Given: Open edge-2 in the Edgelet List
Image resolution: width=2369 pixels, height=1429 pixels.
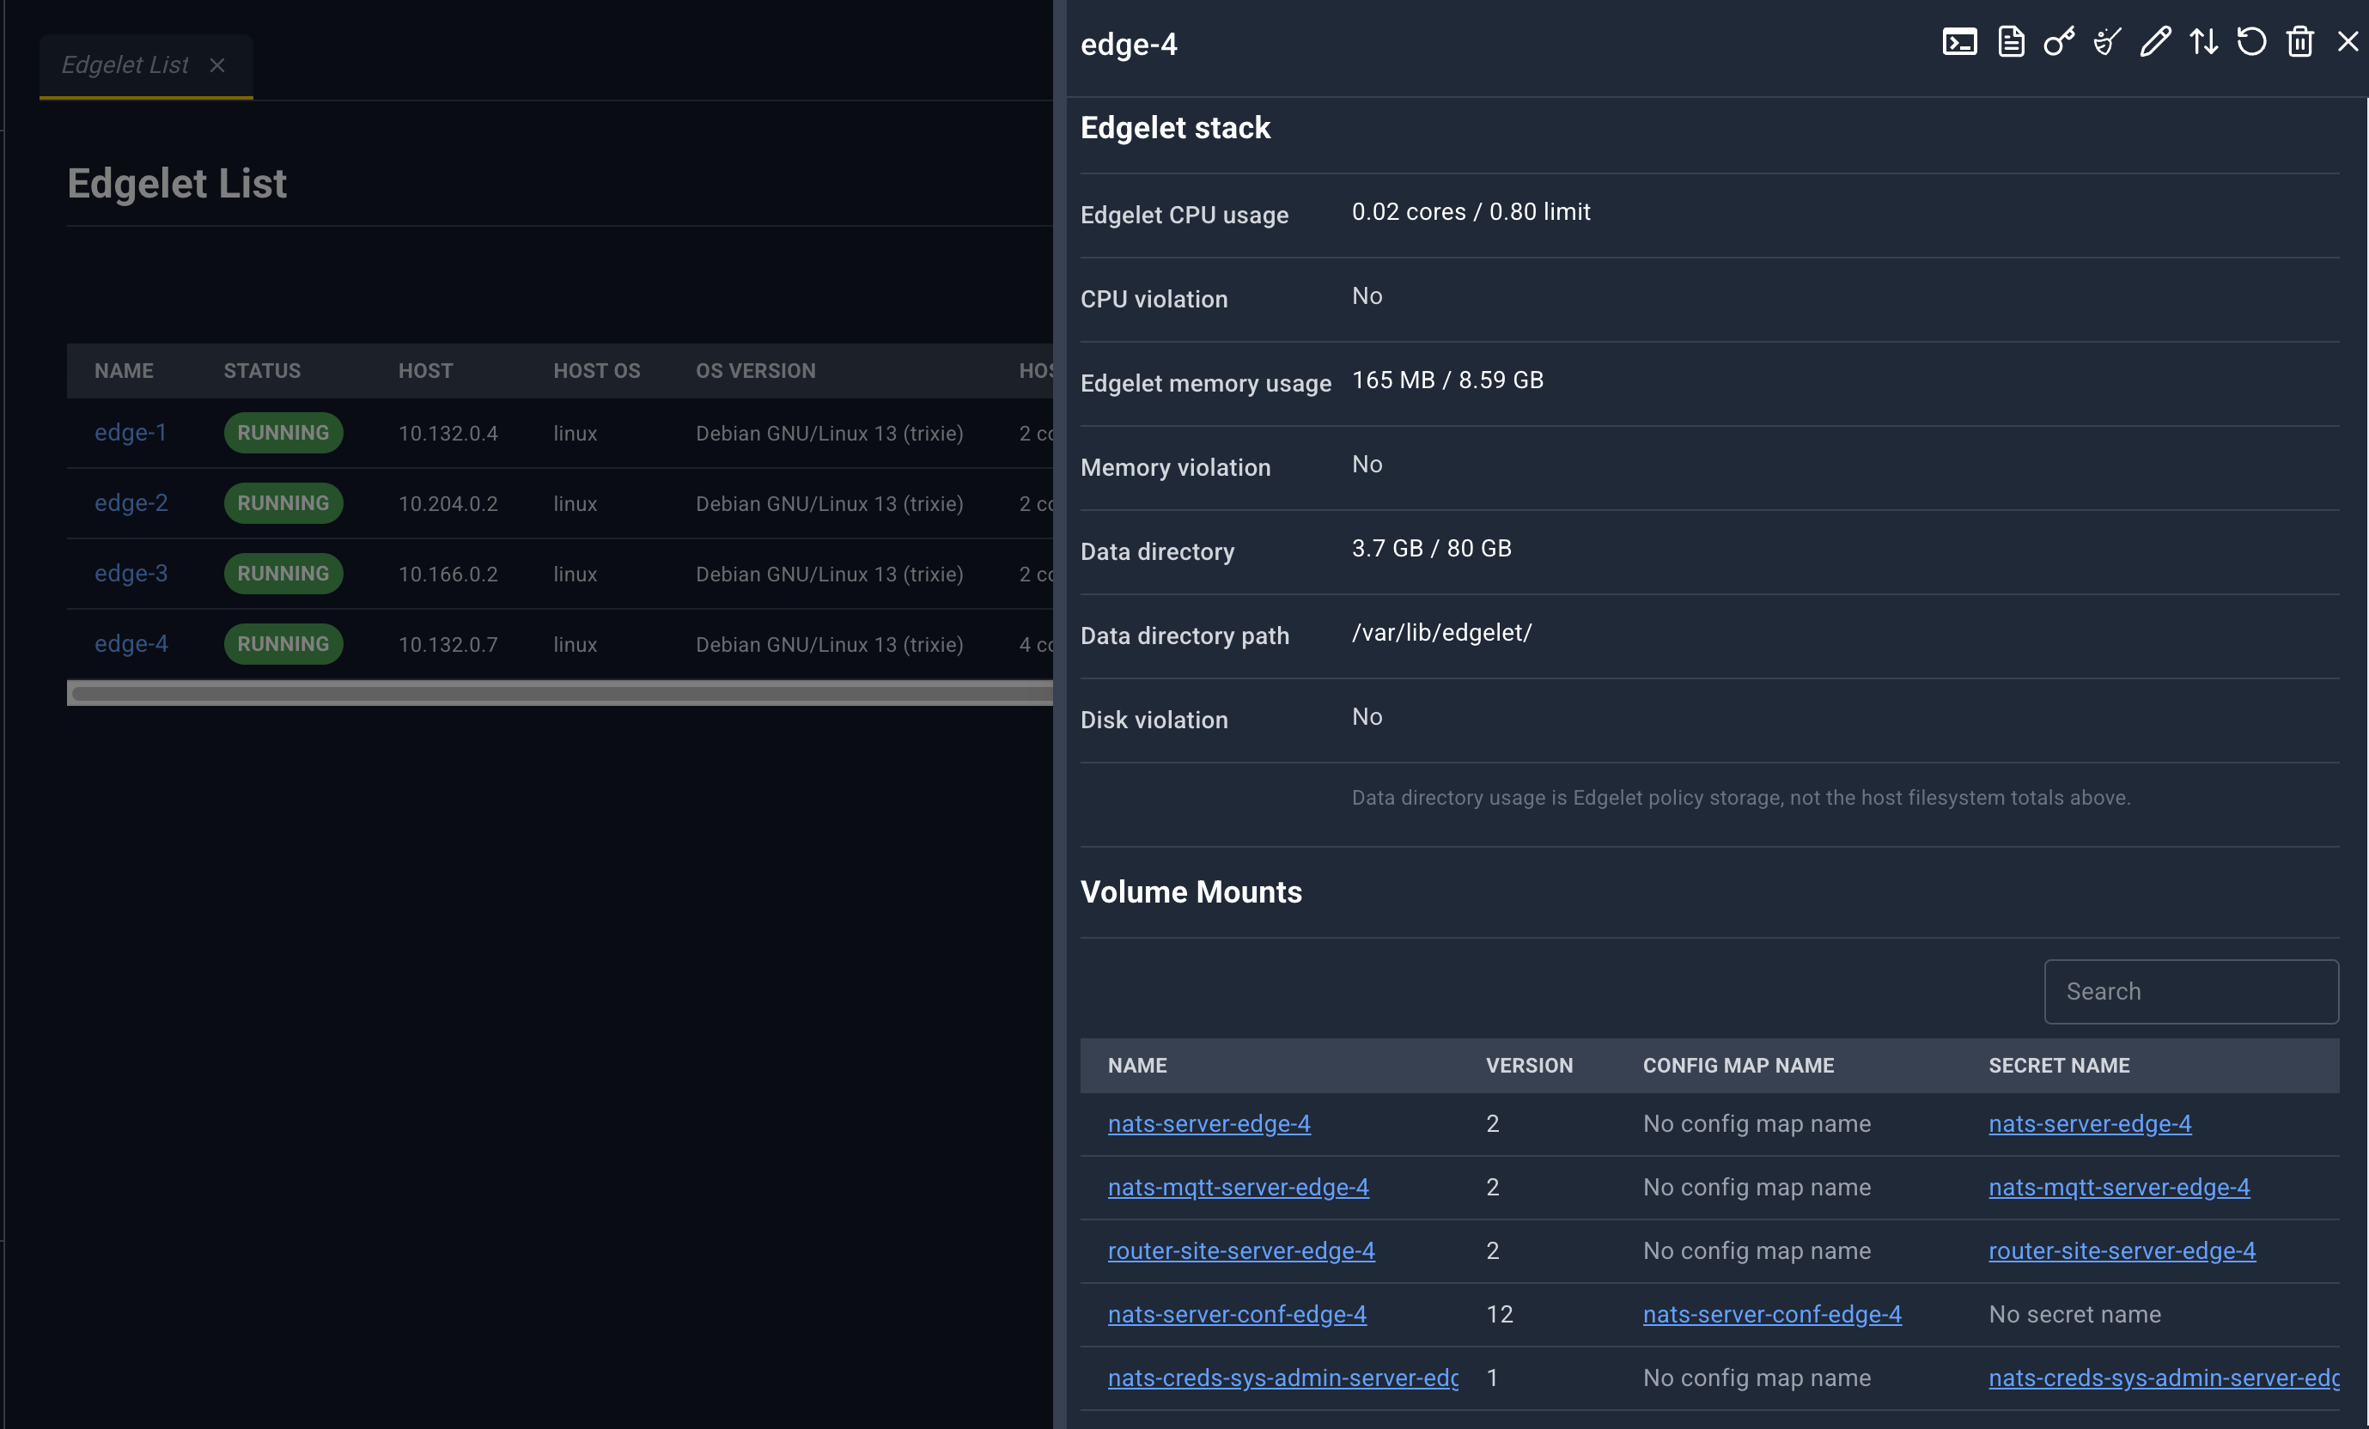Looking at the screenshot, I should click(131, 502).
